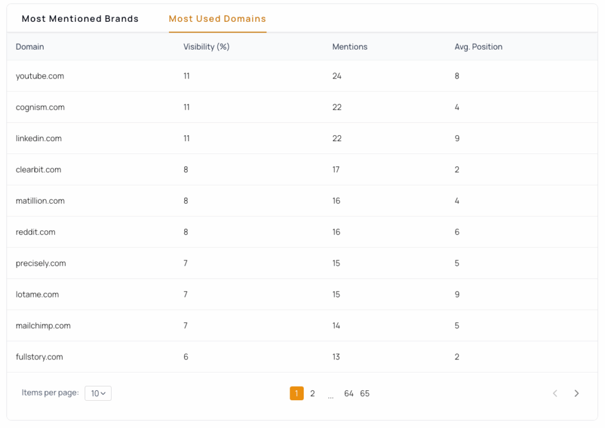This screenshot has width=605, height=428.
Task: Click youtube.com mentions value 24
Action: coord(337,76)
